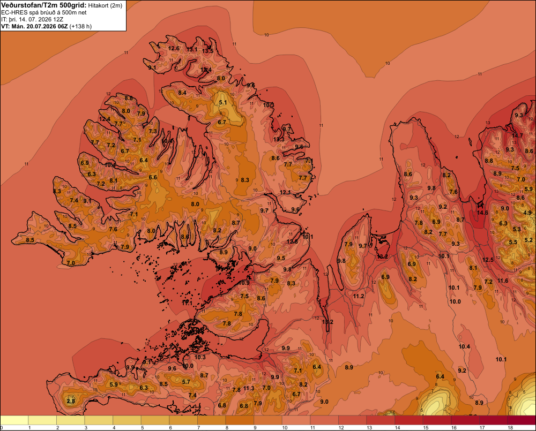
Task: Select the 5.7 temperature value
Action: coord(186,382)
